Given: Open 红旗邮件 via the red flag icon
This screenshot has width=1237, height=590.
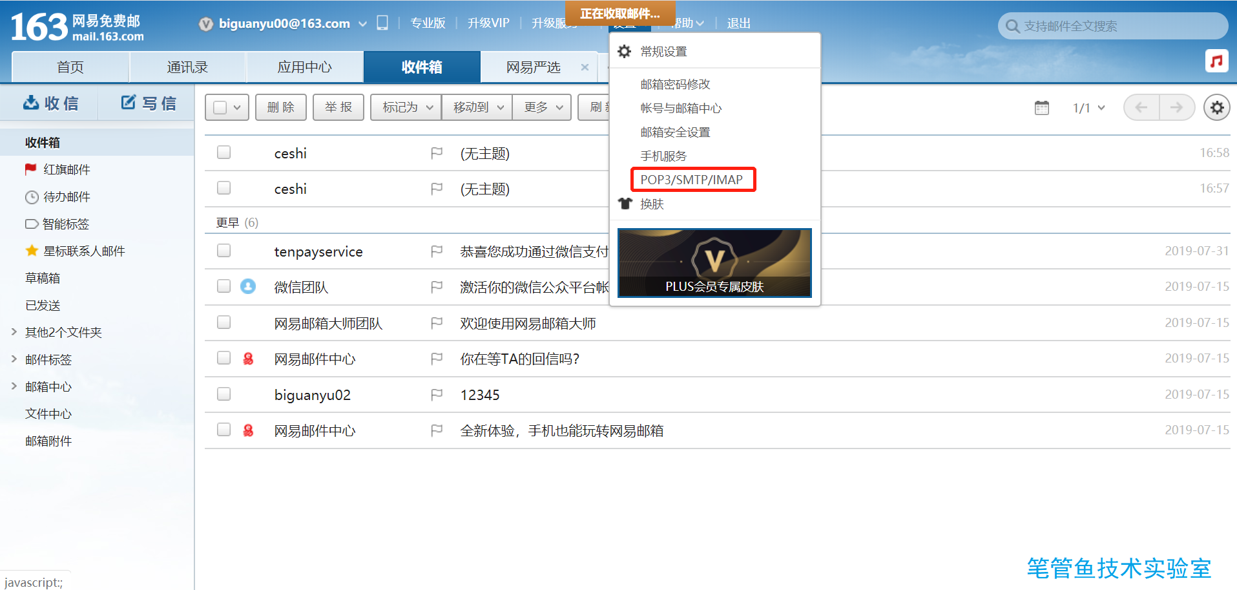Looking at the screenshot, I should pyautogui.click(x=30, y=169).
